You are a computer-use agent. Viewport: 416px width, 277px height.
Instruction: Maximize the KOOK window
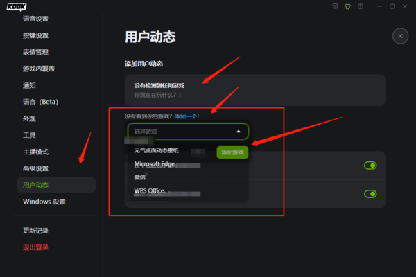392,6
